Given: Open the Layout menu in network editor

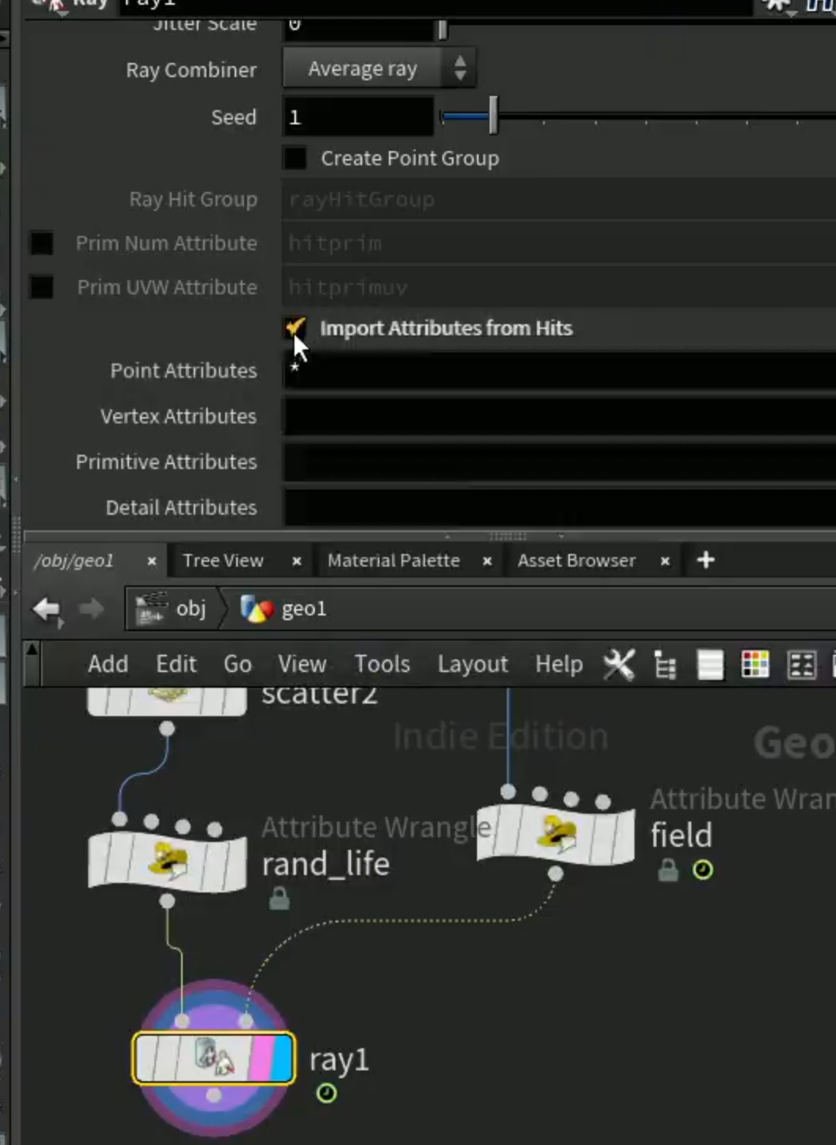Looking at the screenshot, I should click(x=472, y=664).
